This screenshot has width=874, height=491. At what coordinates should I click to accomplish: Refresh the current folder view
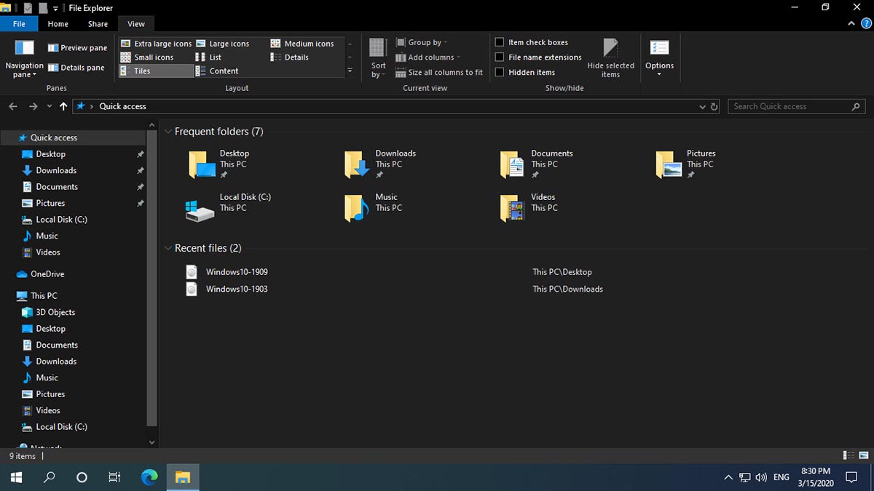(x=714, y=106)
